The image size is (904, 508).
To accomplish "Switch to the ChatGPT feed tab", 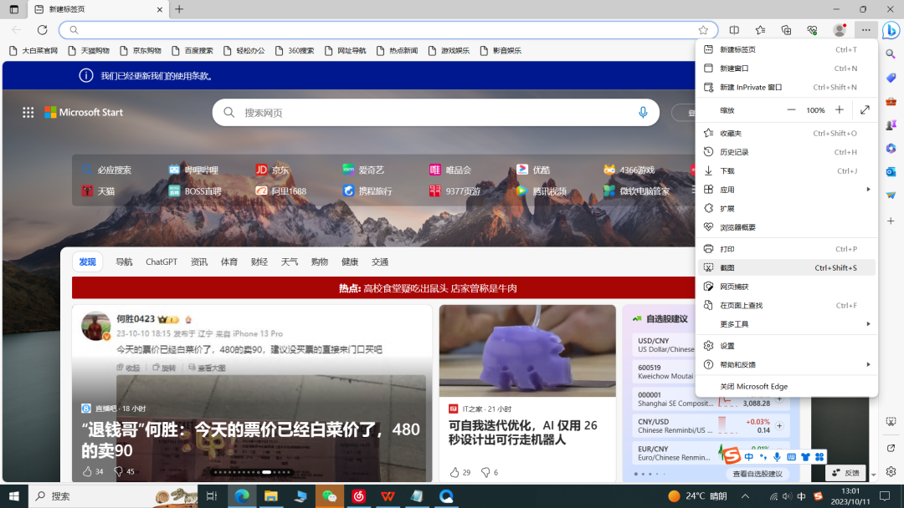I will pyautogui.click(x=162, y=262).
